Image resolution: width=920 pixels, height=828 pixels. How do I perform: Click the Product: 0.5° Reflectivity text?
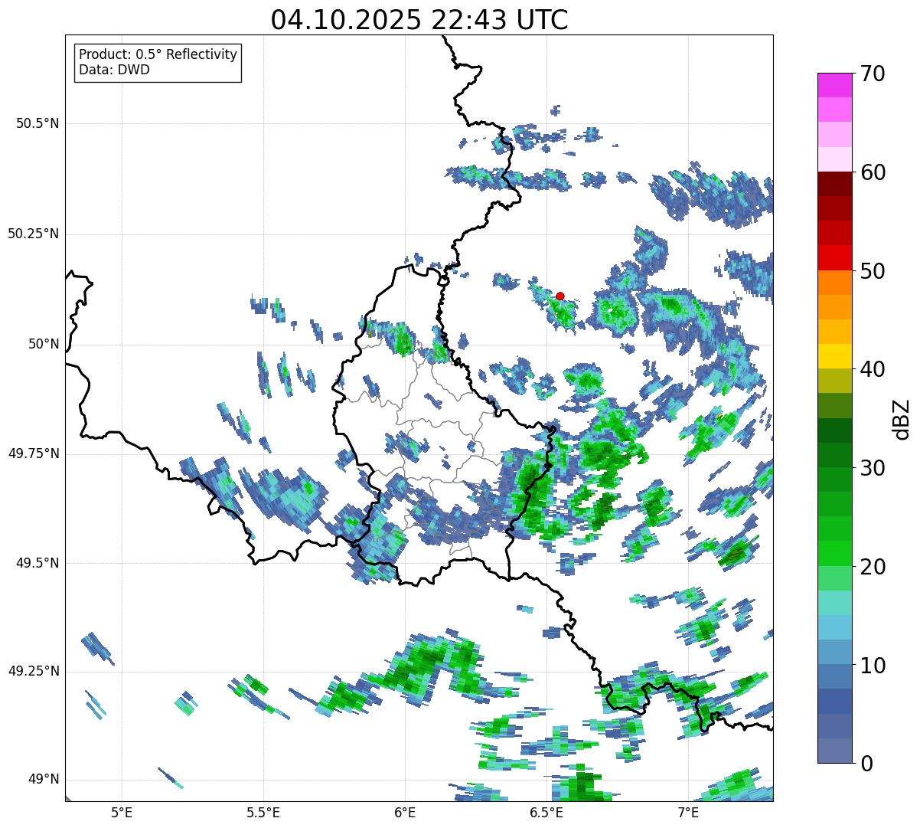[x=158, y=55]
